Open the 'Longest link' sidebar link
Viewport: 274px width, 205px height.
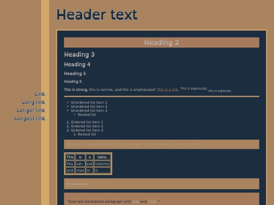tap(30, 118)
